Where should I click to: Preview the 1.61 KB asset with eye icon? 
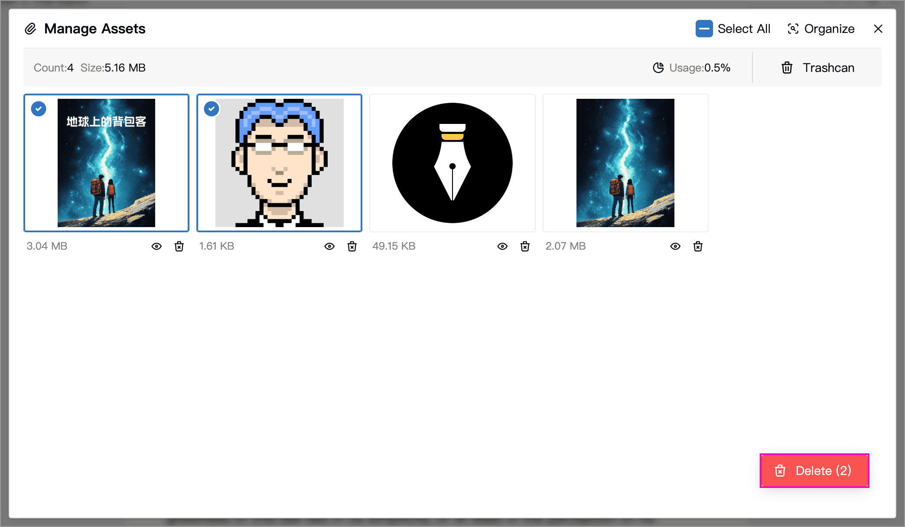pos(329,247)
